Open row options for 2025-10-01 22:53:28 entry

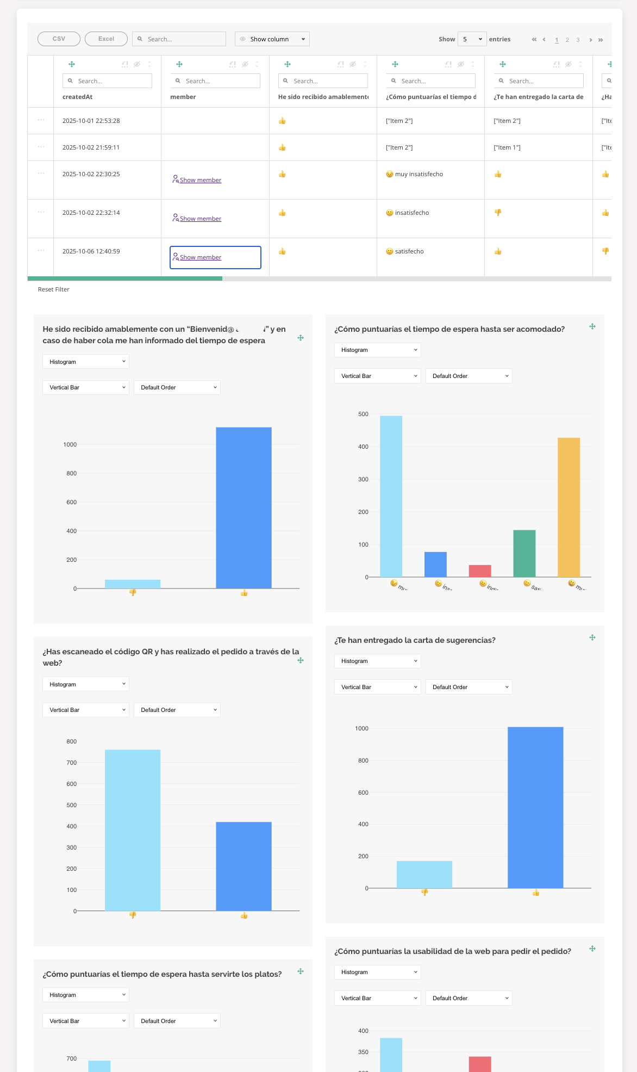click(x=41, y=120)
